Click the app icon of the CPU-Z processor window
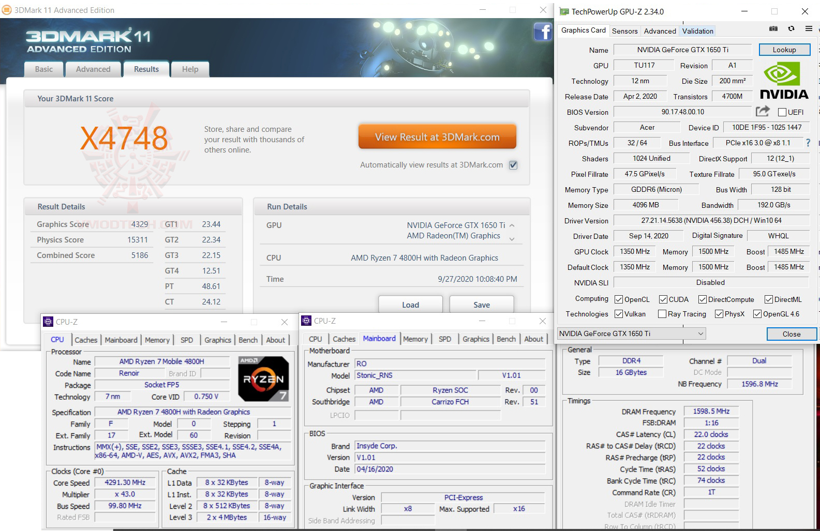Viewport: 820px width, 531px height. (x=48, y=322)
